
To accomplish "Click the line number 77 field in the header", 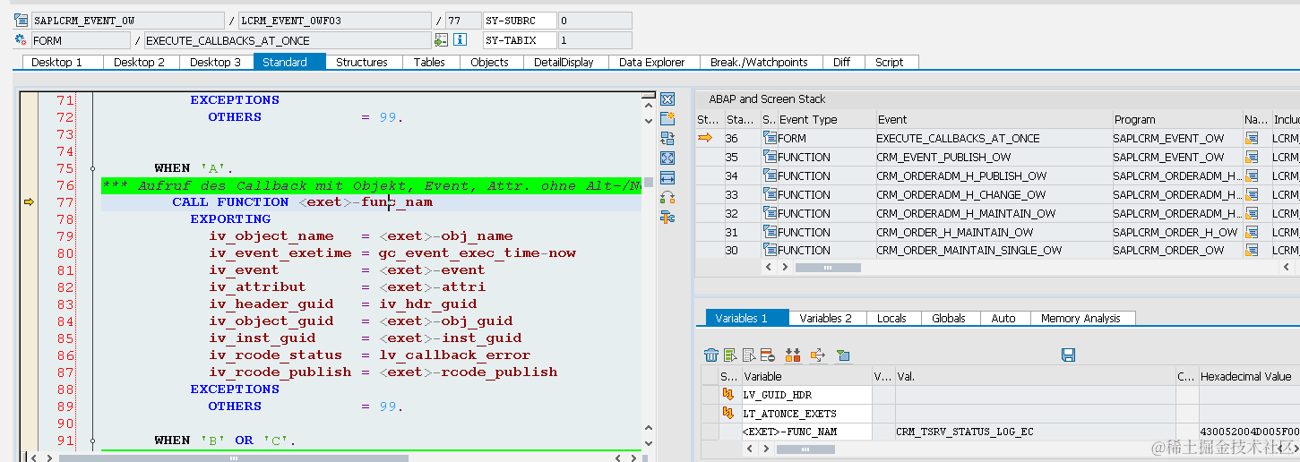I will click(x=461, y=20).
